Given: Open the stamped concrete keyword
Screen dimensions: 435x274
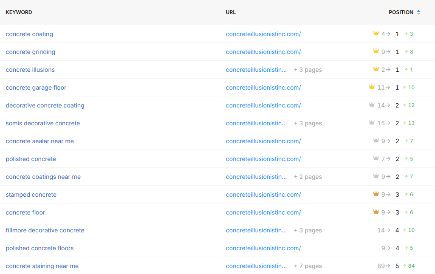Looking at the screenshot, I should pos(31,195).
